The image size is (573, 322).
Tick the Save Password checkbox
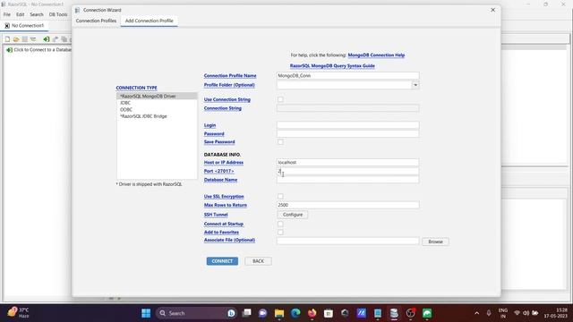[280, 141]
